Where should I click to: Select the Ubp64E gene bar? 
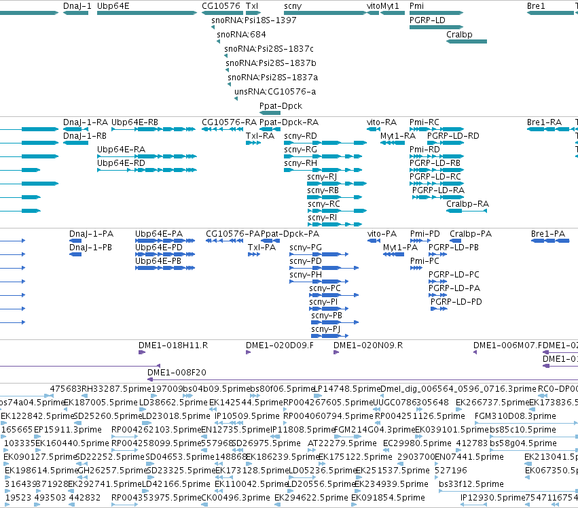point(147,13)
